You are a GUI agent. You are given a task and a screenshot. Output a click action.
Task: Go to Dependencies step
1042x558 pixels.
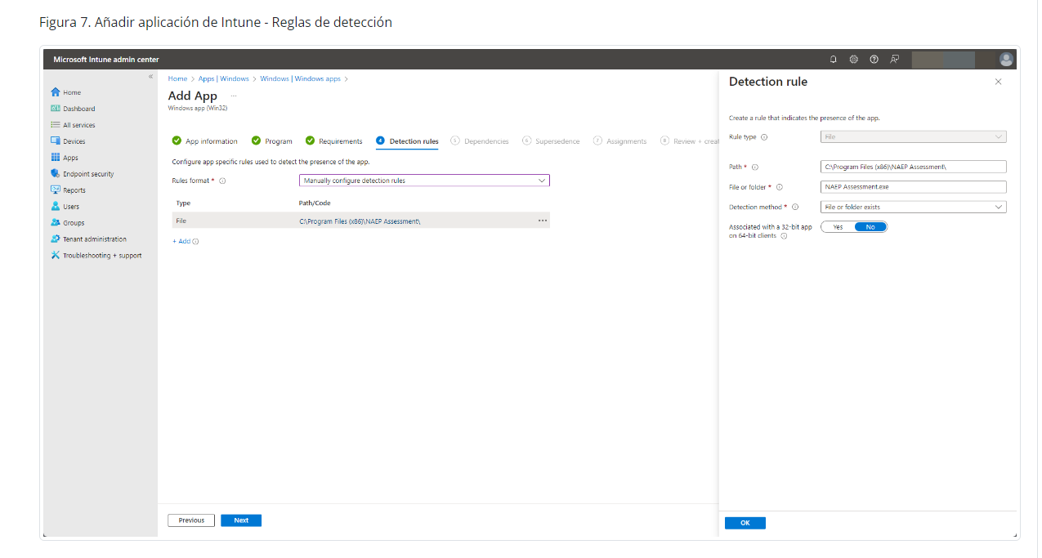tap(480, 141)
